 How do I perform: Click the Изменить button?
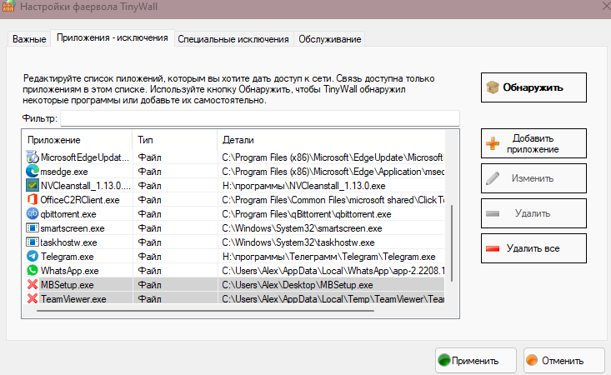click(x=533, y=178)
